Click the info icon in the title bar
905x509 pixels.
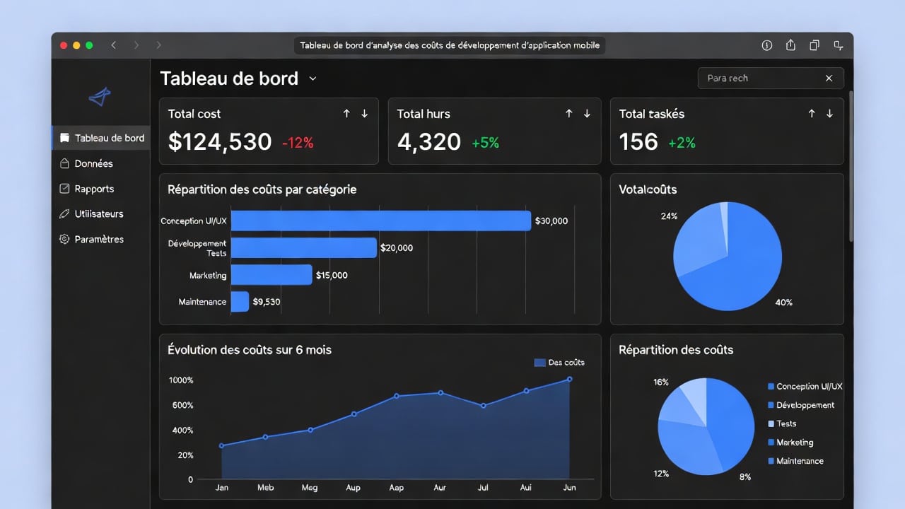766,45
